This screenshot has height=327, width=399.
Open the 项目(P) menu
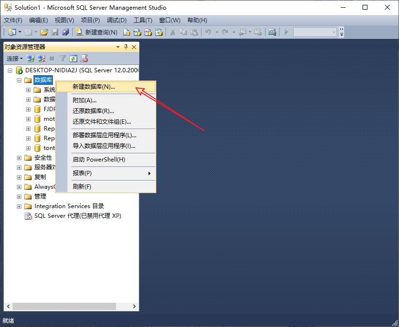point(90,20)
